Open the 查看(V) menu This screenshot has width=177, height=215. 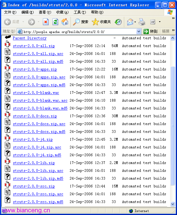(x=45, y=12)
